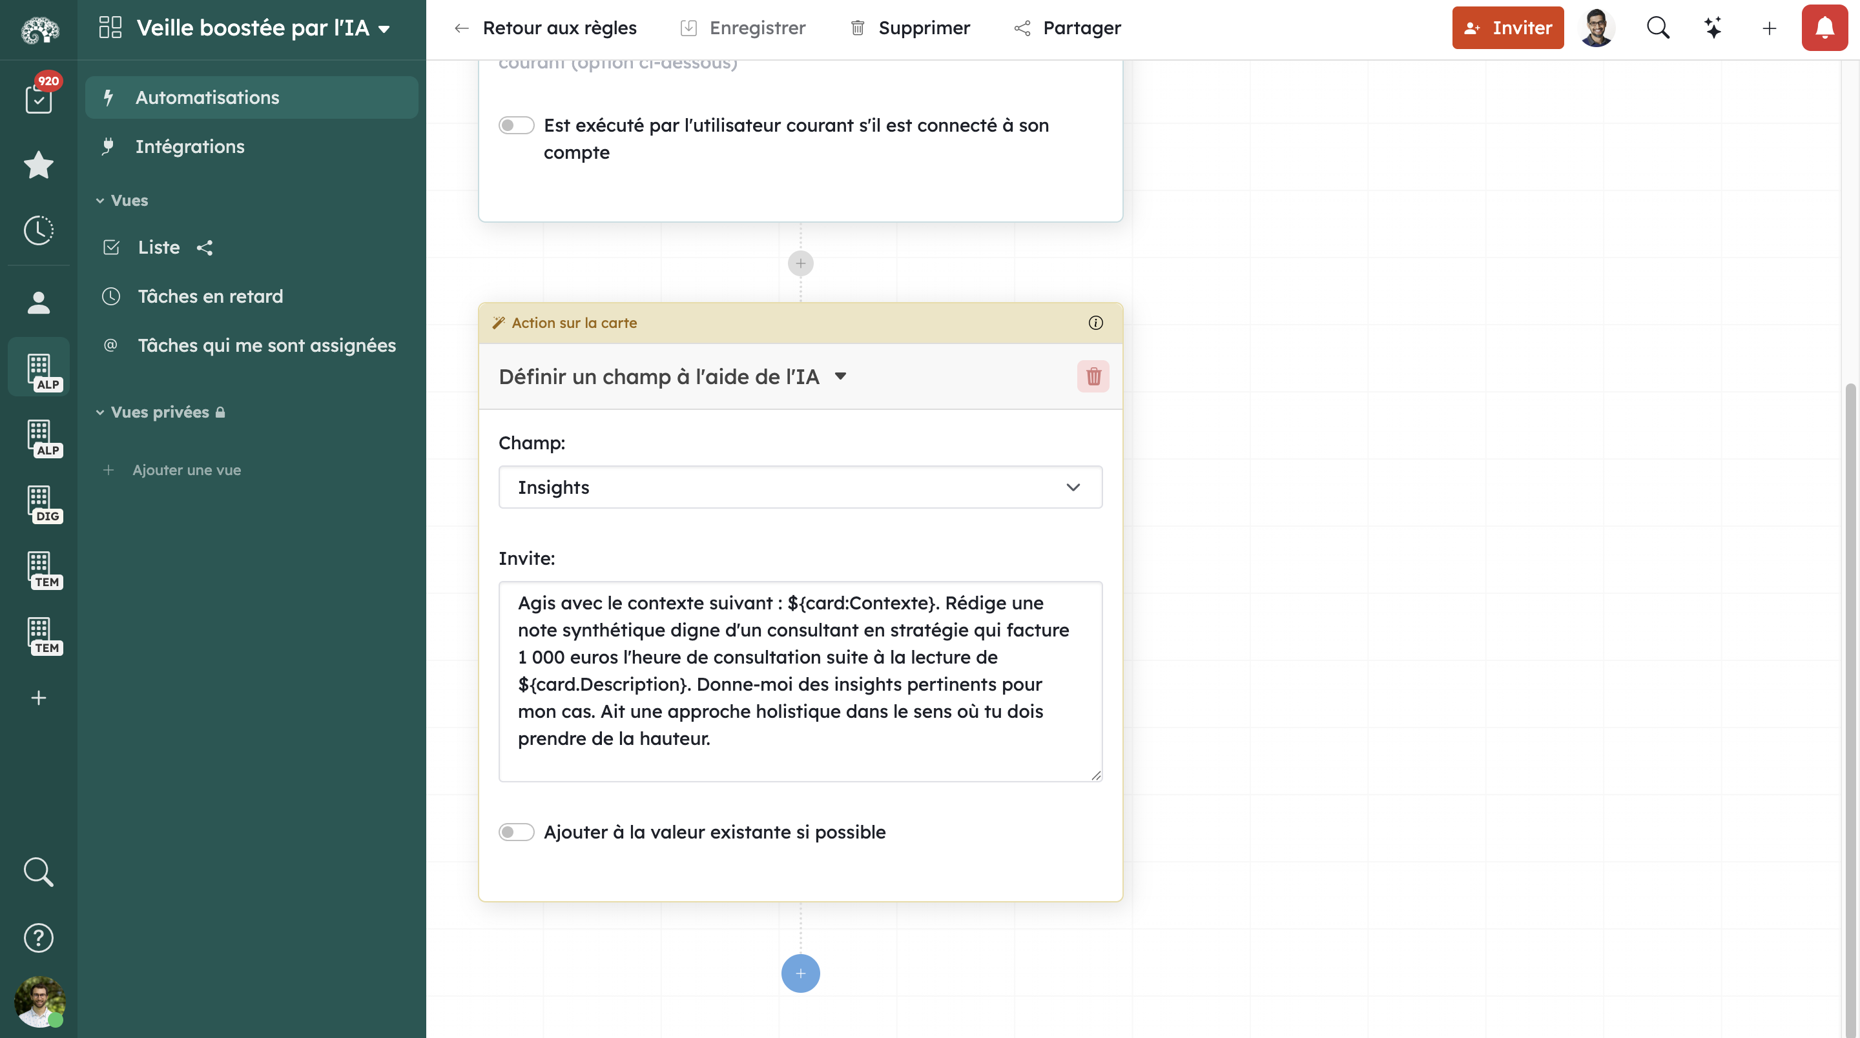Open help via the question mark icon
Screen dimensions: 1860x1038
37,938
